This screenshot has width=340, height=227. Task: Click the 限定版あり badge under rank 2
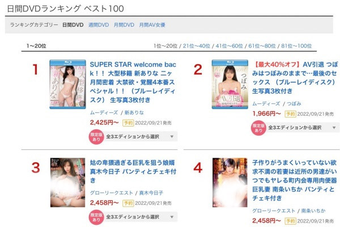pyautogui.click(x=258, y=128)
